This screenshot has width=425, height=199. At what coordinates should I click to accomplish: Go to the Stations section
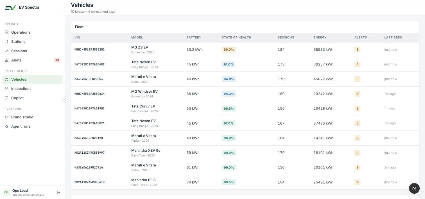coord(32,42)
